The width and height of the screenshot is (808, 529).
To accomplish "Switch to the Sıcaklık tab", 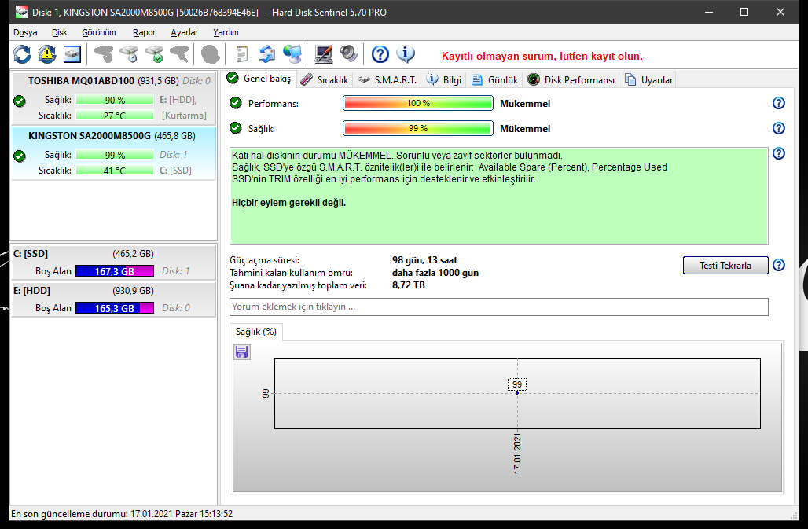I will (x=325, y=80).
